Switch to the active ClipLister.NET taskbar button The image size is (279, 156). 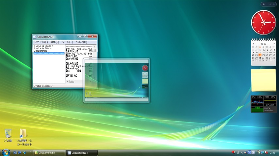pyautogui.click(x=82, y=153)
